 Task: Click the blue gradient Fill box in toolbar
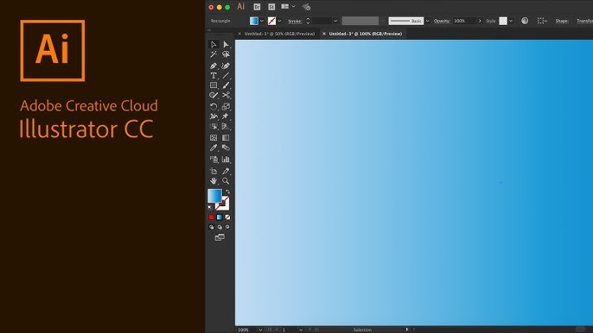pyautogui.click(x=214, y=196)
